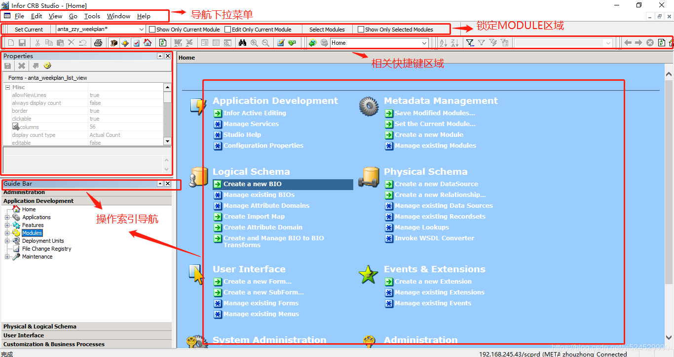Open the anta_zzy_weekplan module dropdown
The height and width of the screenshot is (357, 674).
click(x=141, y=29)
